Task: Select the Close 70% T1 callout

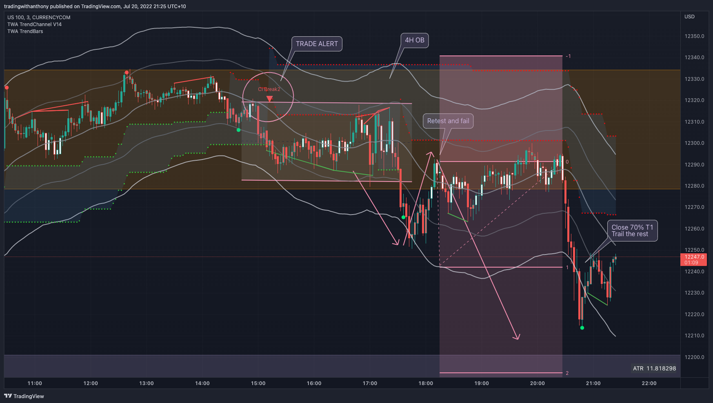Action: (632, 230)
